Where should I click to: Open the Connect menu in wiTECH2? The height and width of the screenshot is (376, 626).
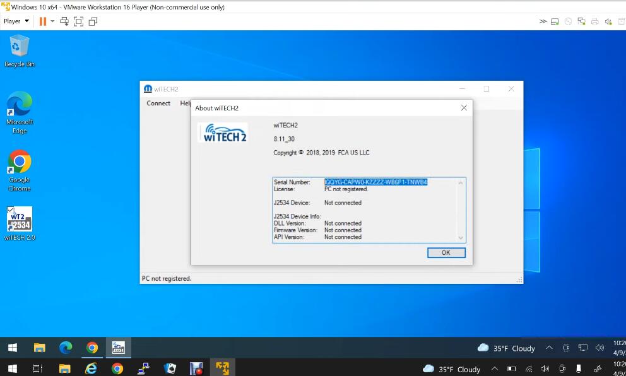(x=158, y=103)
